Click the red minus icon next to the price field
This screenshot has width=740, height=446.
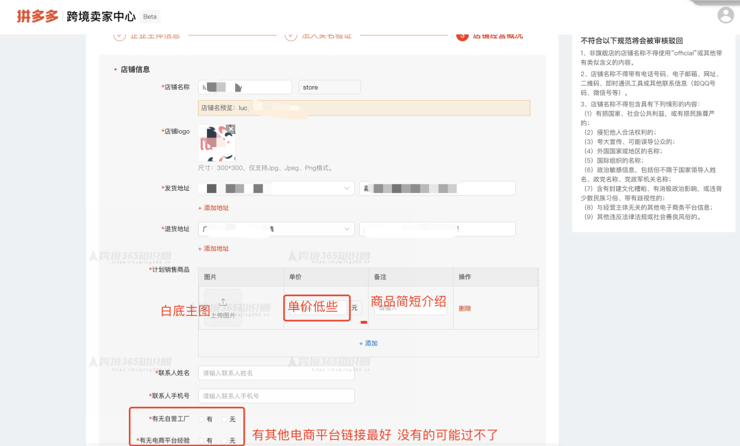pyautogui.click(x=363, y=322)
